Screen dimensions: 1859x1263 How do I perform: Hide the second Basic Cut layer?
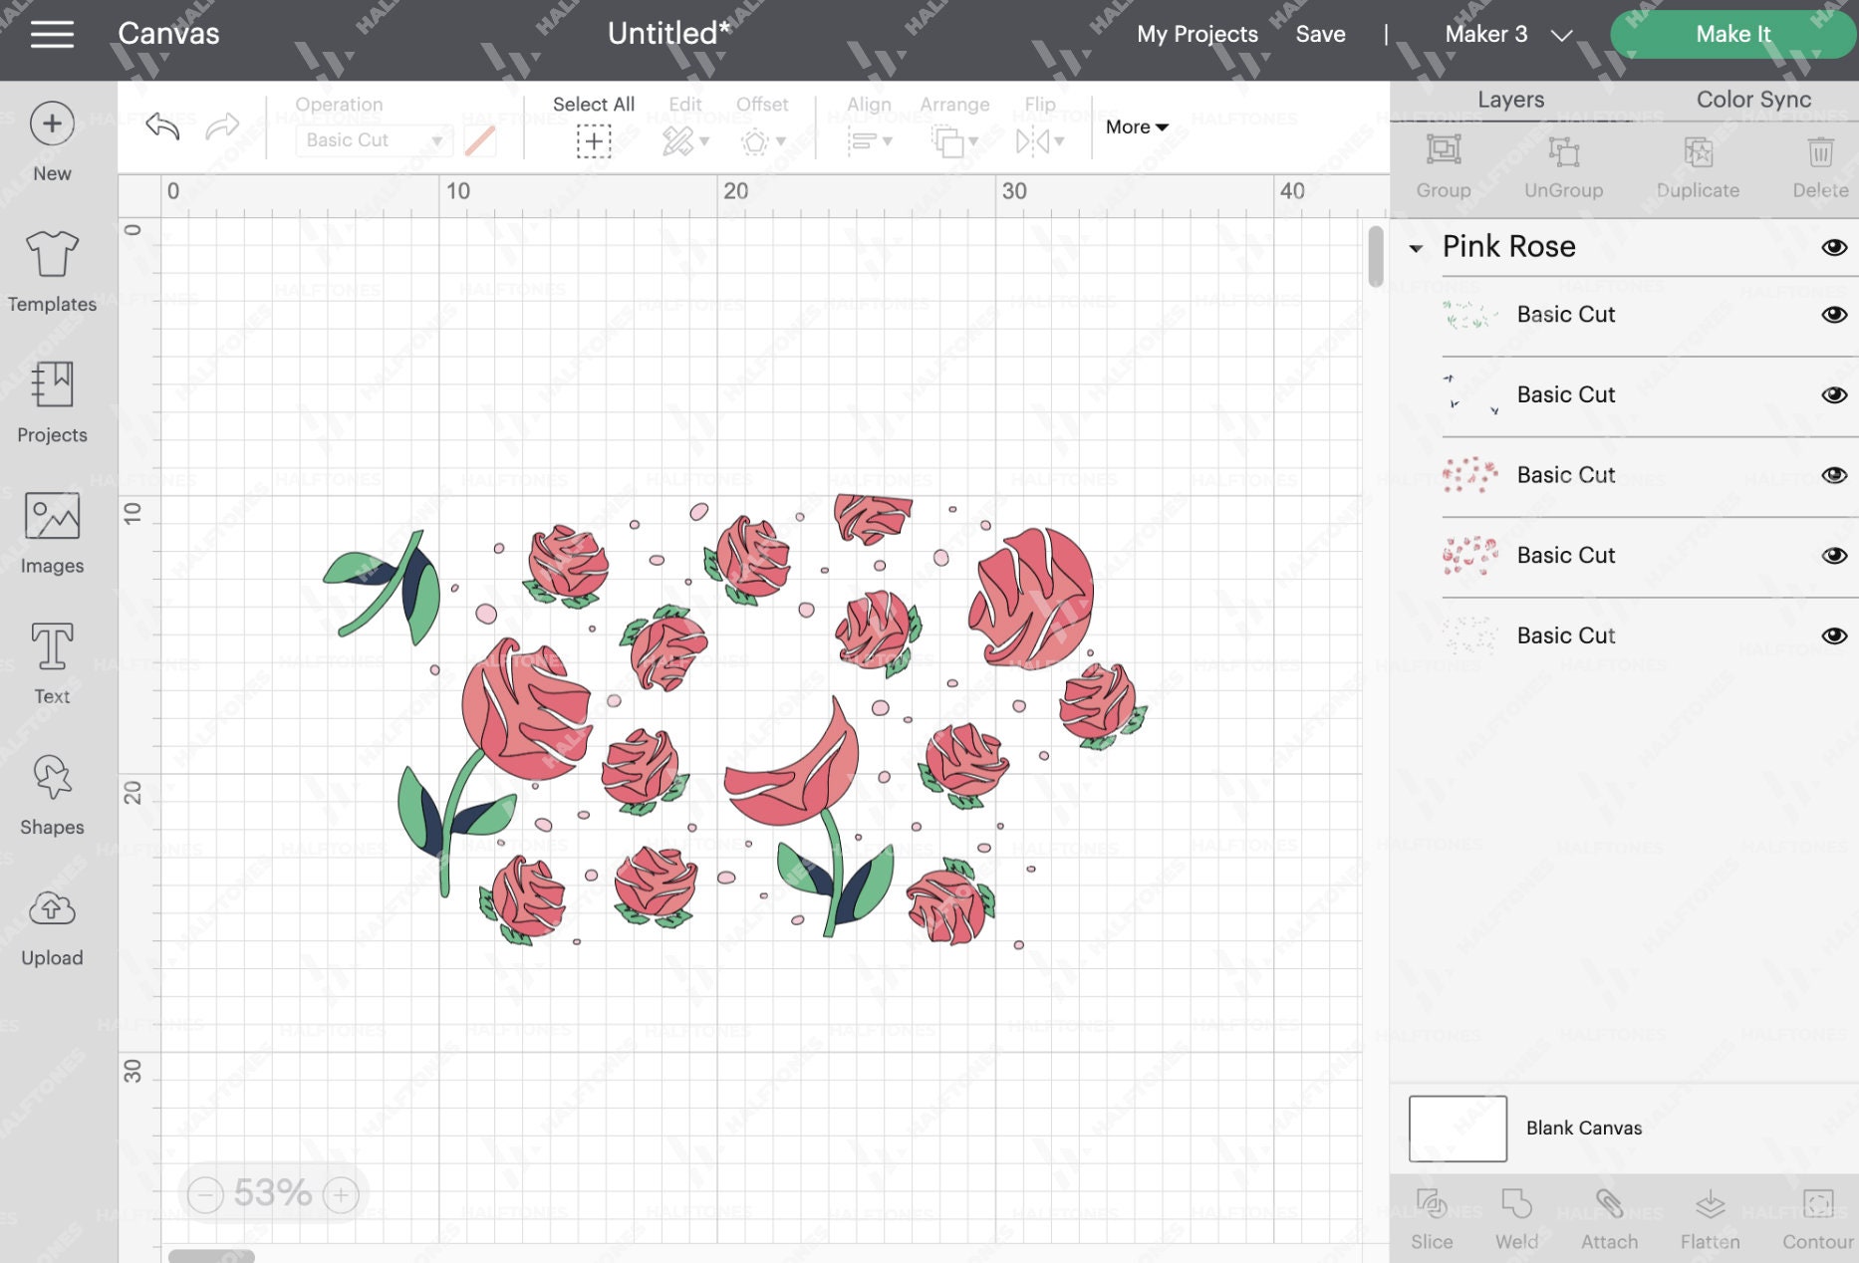[1834, 395]
